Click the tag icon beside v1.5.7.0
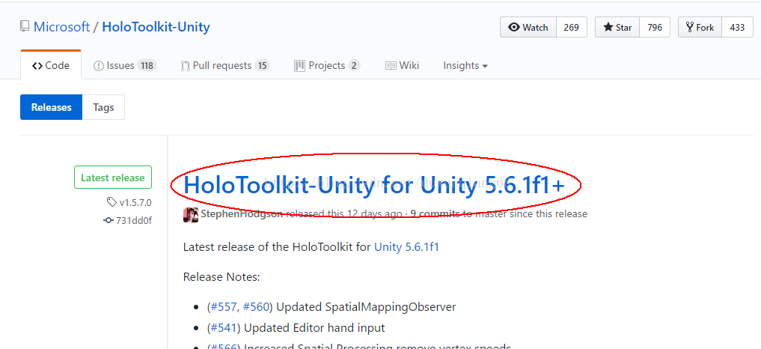 (x=111, y=202)
